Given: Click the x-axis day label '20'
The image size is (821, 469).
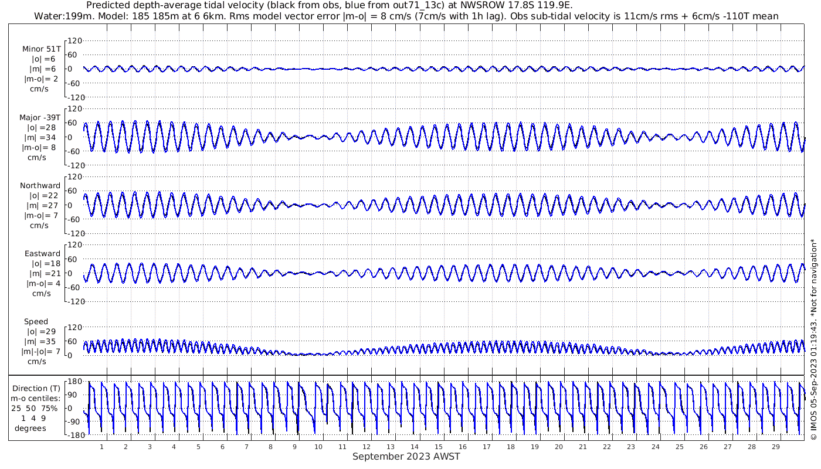Looking at the screenshot, I should point(559,447).
